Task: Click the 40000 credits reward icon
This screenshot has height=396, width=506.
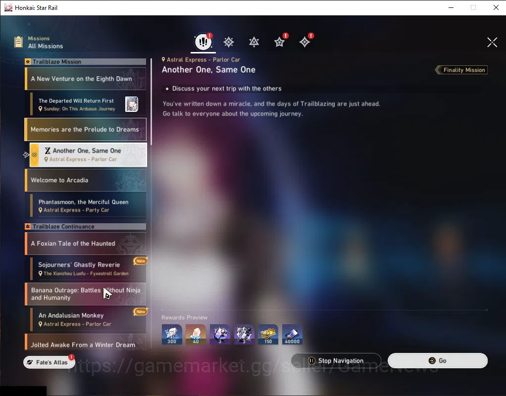Action: [x=292, y=334]
